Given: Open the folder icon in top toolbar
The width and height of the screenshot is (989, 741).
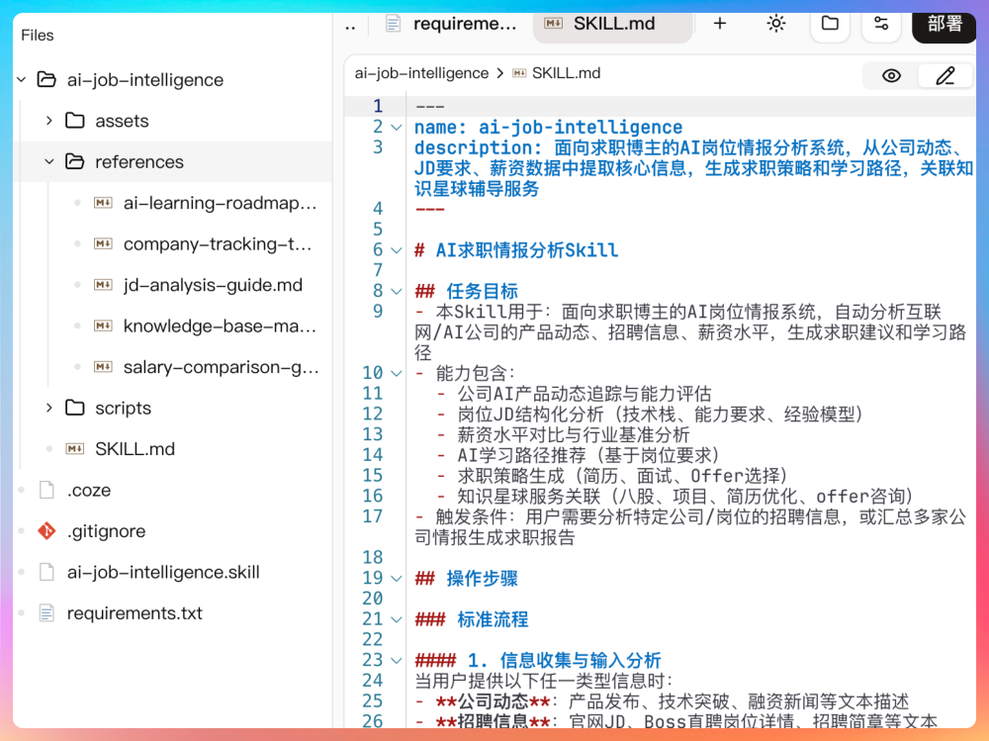Looking at the screenshot, I should 830,24.
